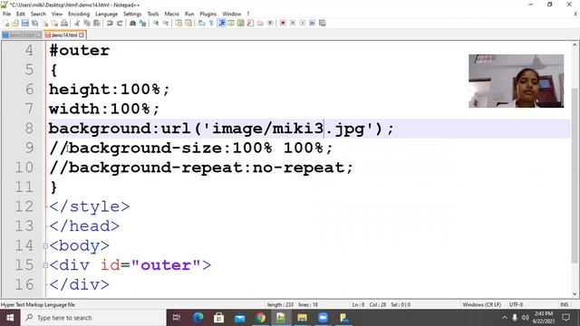Collapse the body fold marker on line 14
Viewport: 580px width, 326px height.
click(x=45, y=245)
